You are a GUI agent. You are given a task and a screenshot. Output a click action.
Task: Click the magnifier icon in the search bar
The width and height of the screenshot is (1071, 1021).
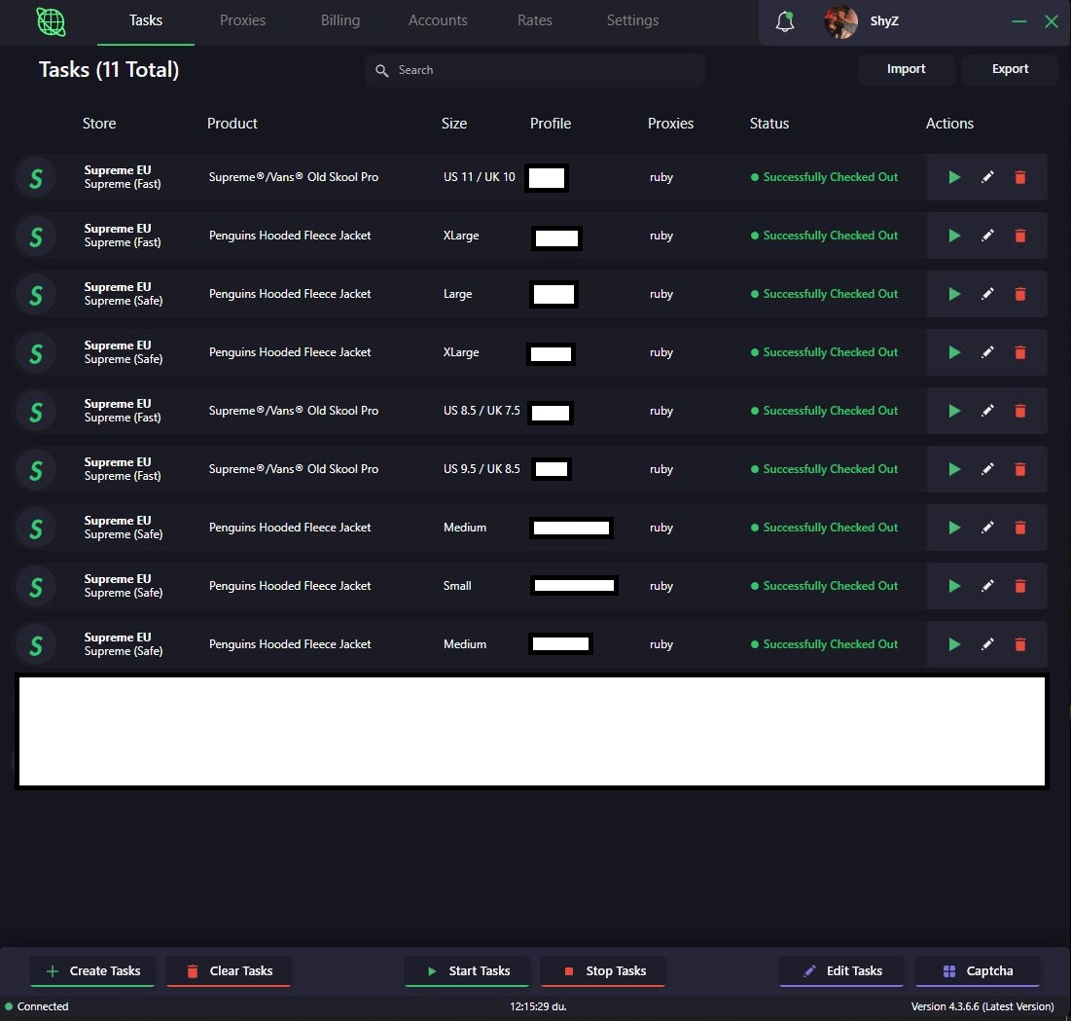click(x=382, y=70)
